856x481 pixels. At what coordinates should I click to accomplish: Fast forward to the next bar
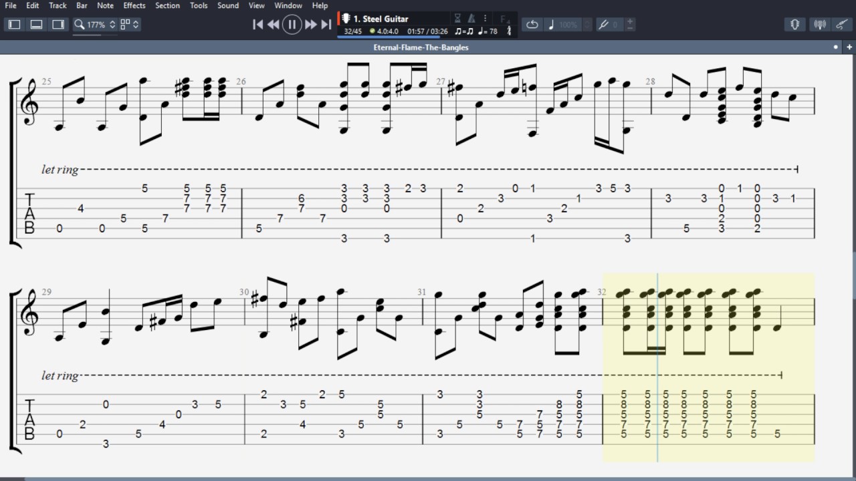click(x=310, y=25)
